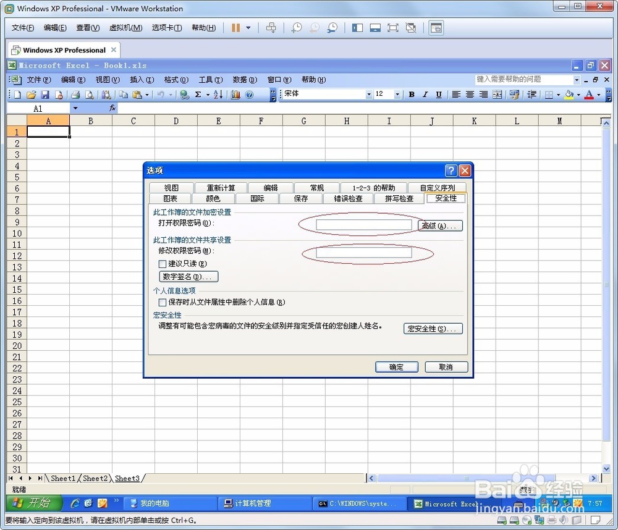Click the Excel Help question mark icon

[x=249, y=95]
